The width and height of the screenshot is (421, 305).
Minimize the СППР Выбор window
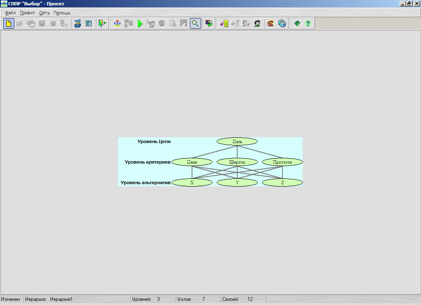[403, 4]
